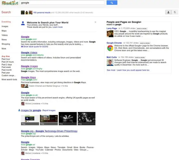The width and height of the screenshot is (179, 160).
Task: Open the Google www.google.com result
Action: (25, 37)
